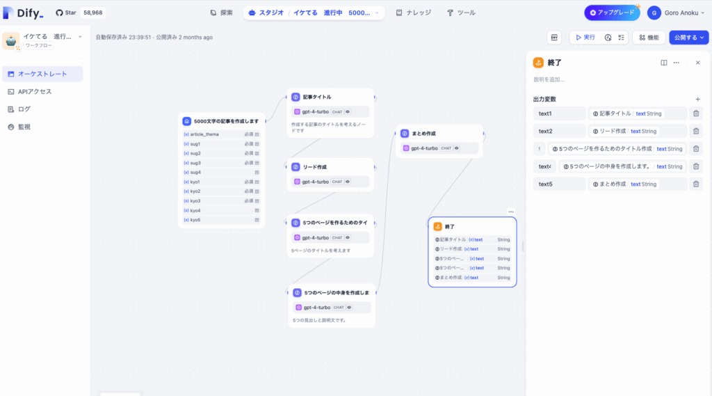The image size is (712, 396).
Task: Open the ENV environment variables icon
Action: [x=554, y=38]
